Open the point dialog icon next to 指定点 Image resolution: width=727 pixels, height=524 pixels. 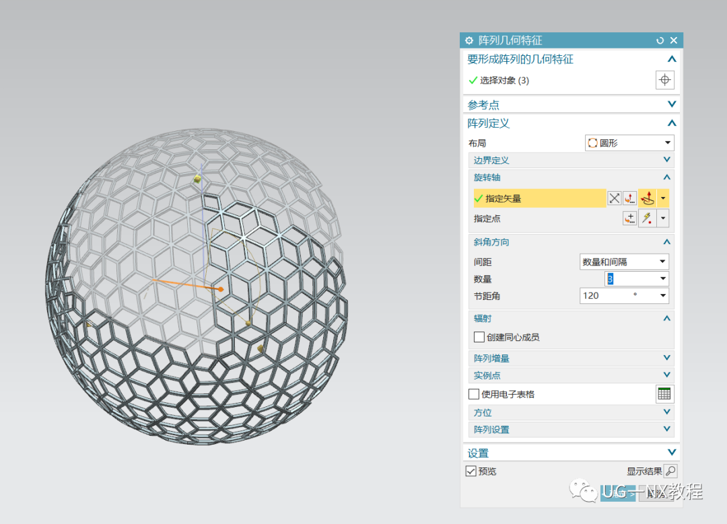(x=629, y=218)
